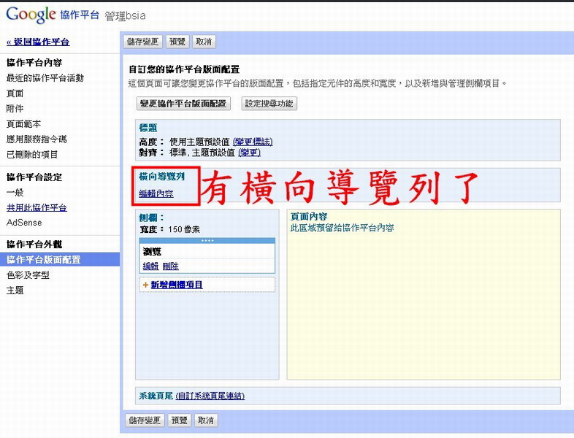Go back via «返回協作平台 link
574x438 pixels.
click(x=38, y=42)
